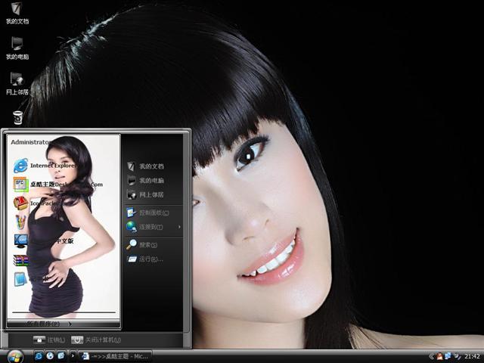Switch to 桌酷主题 - Mic... taskbar window
Screen dimensions: 484x363
[x=115, y=356]
